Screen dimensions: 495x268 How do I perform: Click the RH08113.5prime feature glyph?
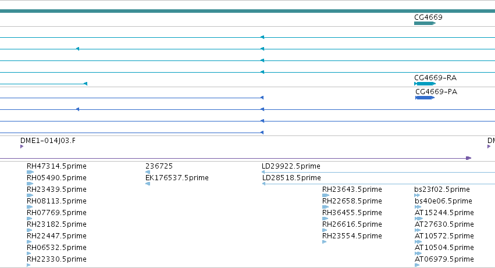coord(30,207)
